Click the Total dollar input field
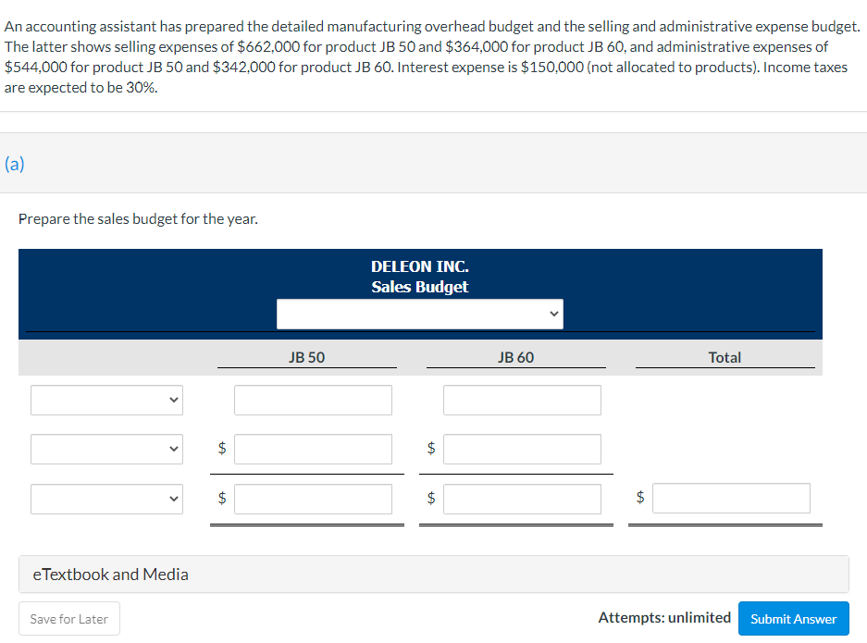The image size is (867, 643). pyautogui.click(x=731, y=498)
